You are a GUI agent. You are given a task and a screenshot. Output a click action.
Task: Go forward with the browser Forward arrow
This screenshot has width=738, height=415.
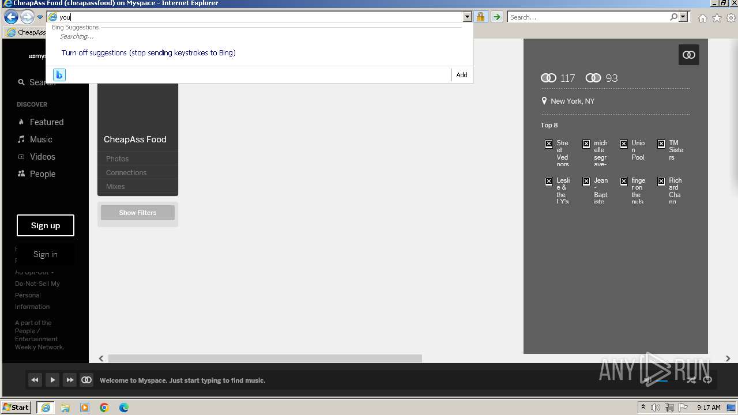27,17
